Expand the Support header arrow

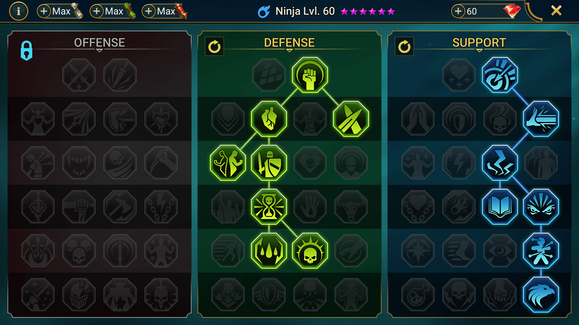(479, 51)
